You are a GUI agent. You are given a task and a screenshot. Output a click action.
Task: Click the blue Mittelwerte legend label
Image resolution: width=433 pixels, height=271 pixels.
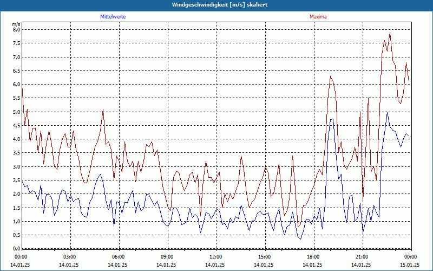(x=113, y=17)
